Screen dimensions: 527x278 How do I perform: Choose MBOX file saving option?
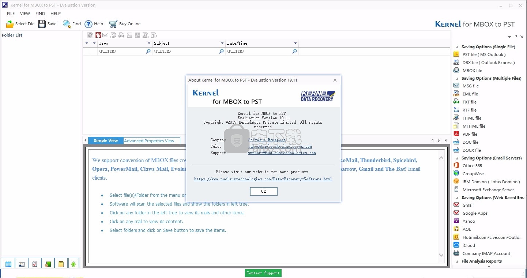pyautogui.click(x=472, y=71)
